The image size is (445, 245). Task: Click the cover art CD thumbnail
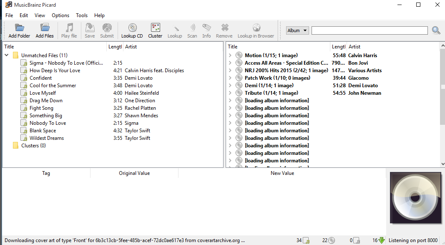415,197
